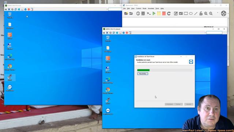
Task: Click round router device icon in GNS3
Action: point(223,14)
